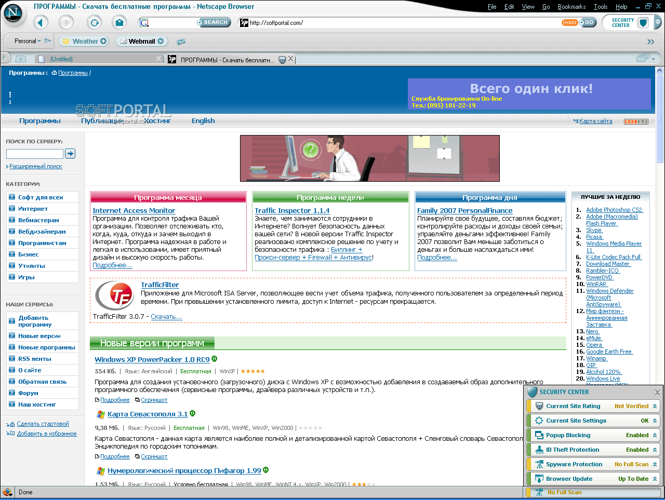The image size is (665, 500).
Task: Go to the Home page icon
Action: pyautogui.click(x=119, y=22)
